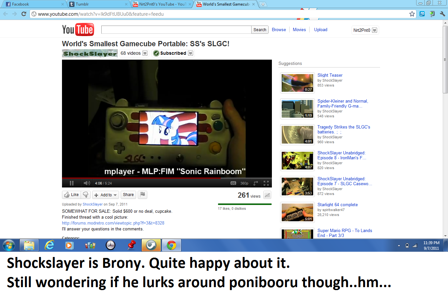
Task: Switch to the Facebook tab
Action: tap(34, 4)
